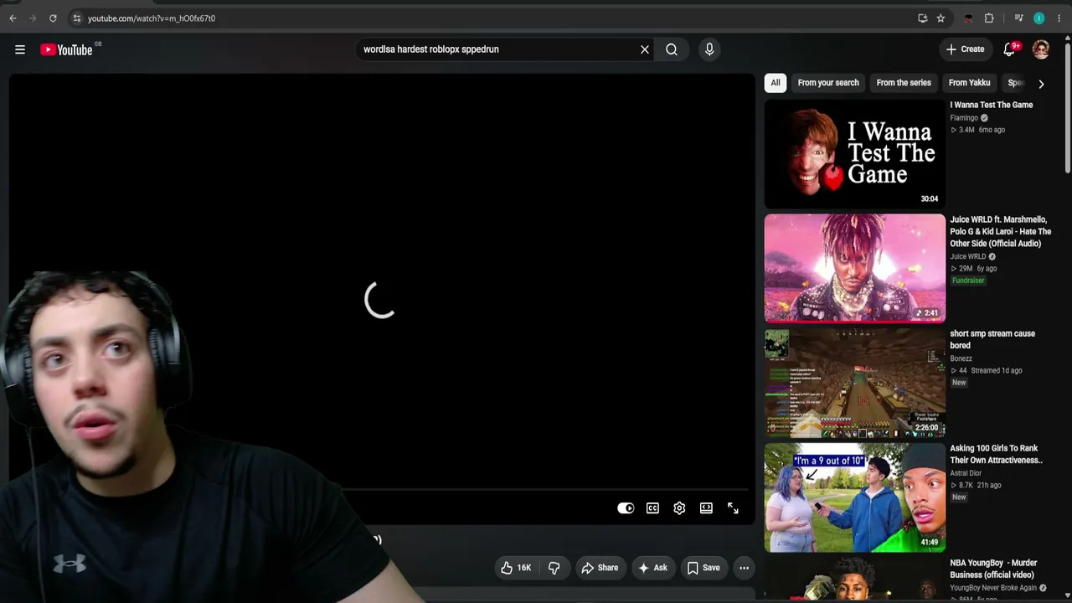Open the account avatar menu
The image size is (1072, 603).
1041,49
